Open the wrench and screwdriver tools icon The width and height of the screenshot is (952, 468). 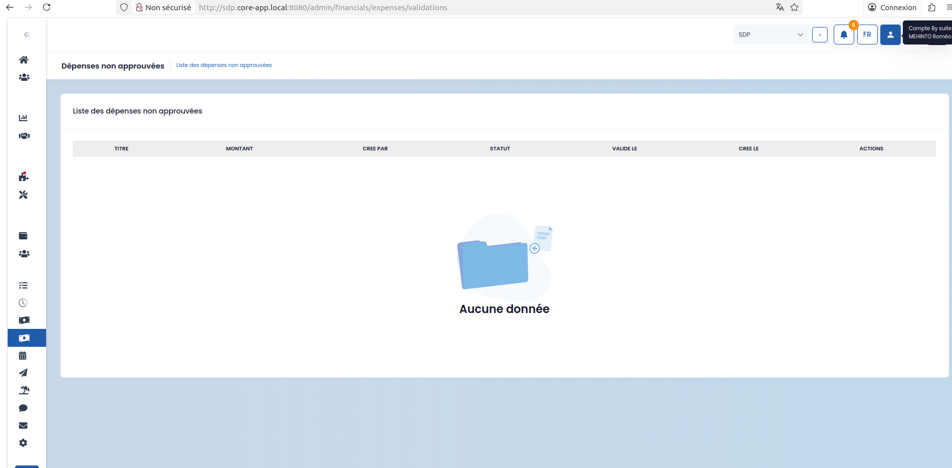point(23,195)
